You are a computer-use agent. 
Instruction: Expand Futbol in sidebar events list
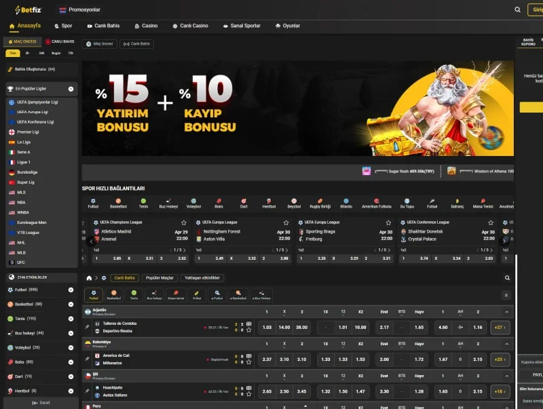71,290
